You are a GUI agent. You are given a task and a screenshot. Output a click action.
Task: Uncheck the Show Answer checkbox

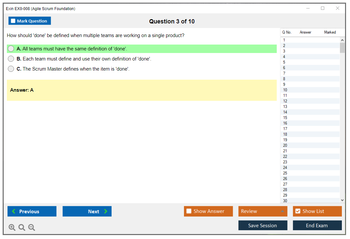(x=189, y=211)
